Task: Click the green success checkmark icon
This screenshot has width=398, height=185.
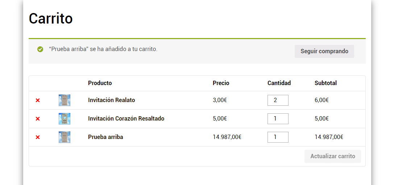Action: (x=40, y=49)
